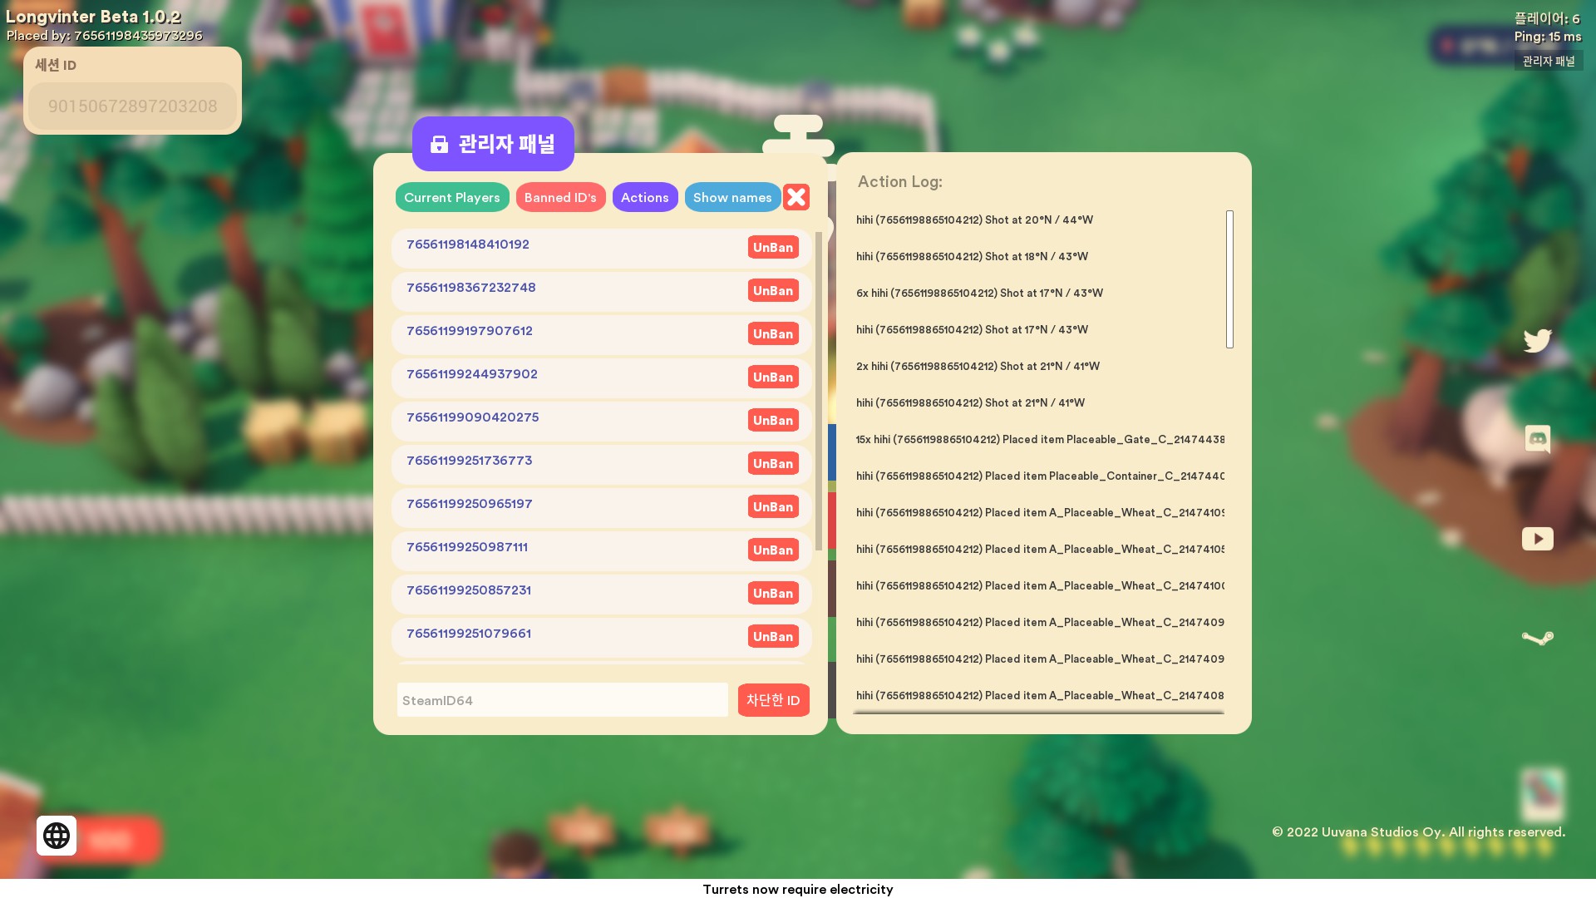Unban ID 76561199251079661

pyautogui.click(x=772, y=637)
